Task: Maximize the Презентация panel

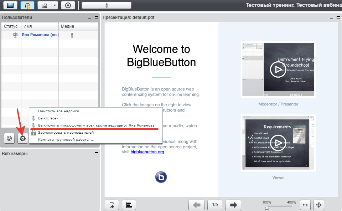Action: pos(338,17)
